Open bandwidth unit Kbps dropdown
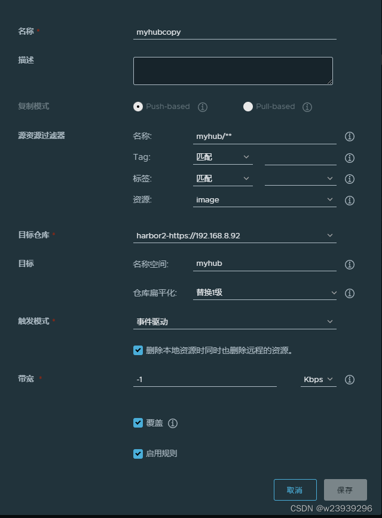Image resolution: width=382 pixels, height=518 pixels. (318, 380)
